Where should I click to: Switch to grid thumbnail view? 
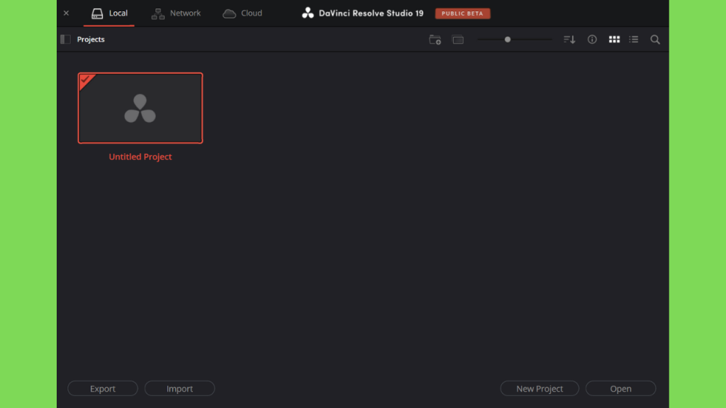[x=614, y=40]
